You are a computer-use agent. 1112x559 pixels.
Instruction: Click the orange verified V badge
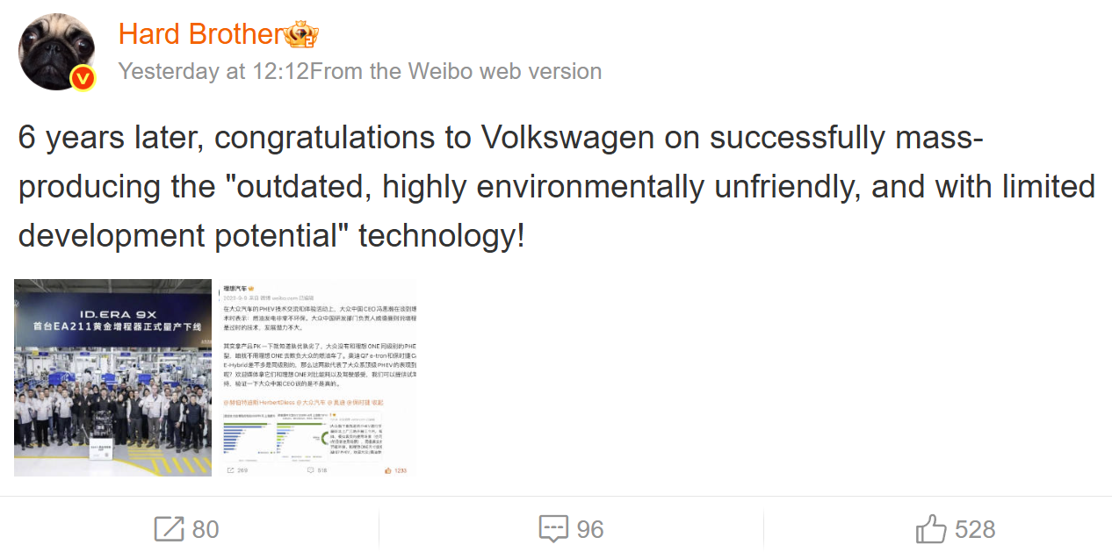point(83,78)
